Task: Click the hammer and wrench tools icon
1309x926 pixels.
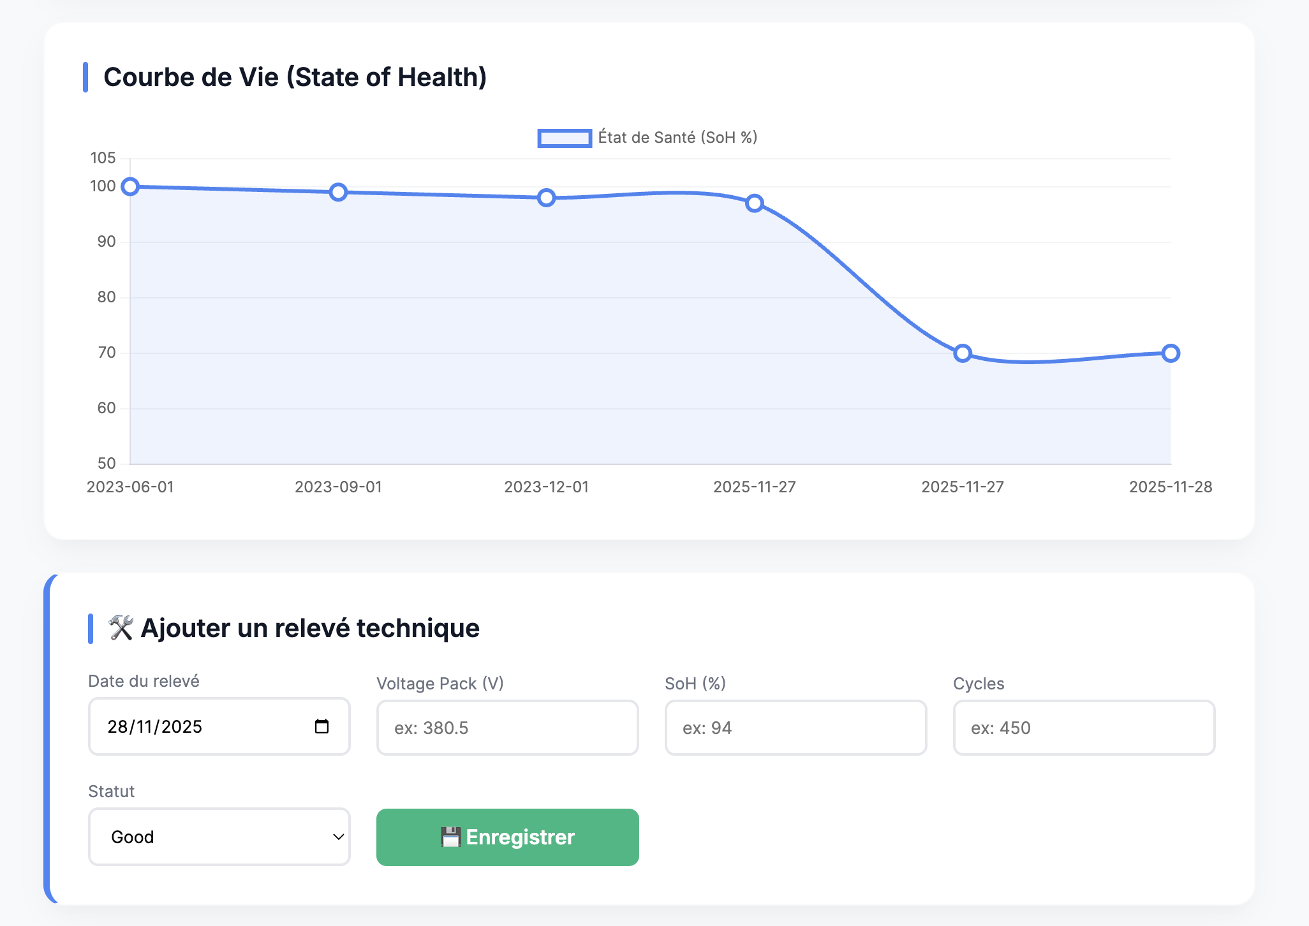Action: (x=121, y=628)
